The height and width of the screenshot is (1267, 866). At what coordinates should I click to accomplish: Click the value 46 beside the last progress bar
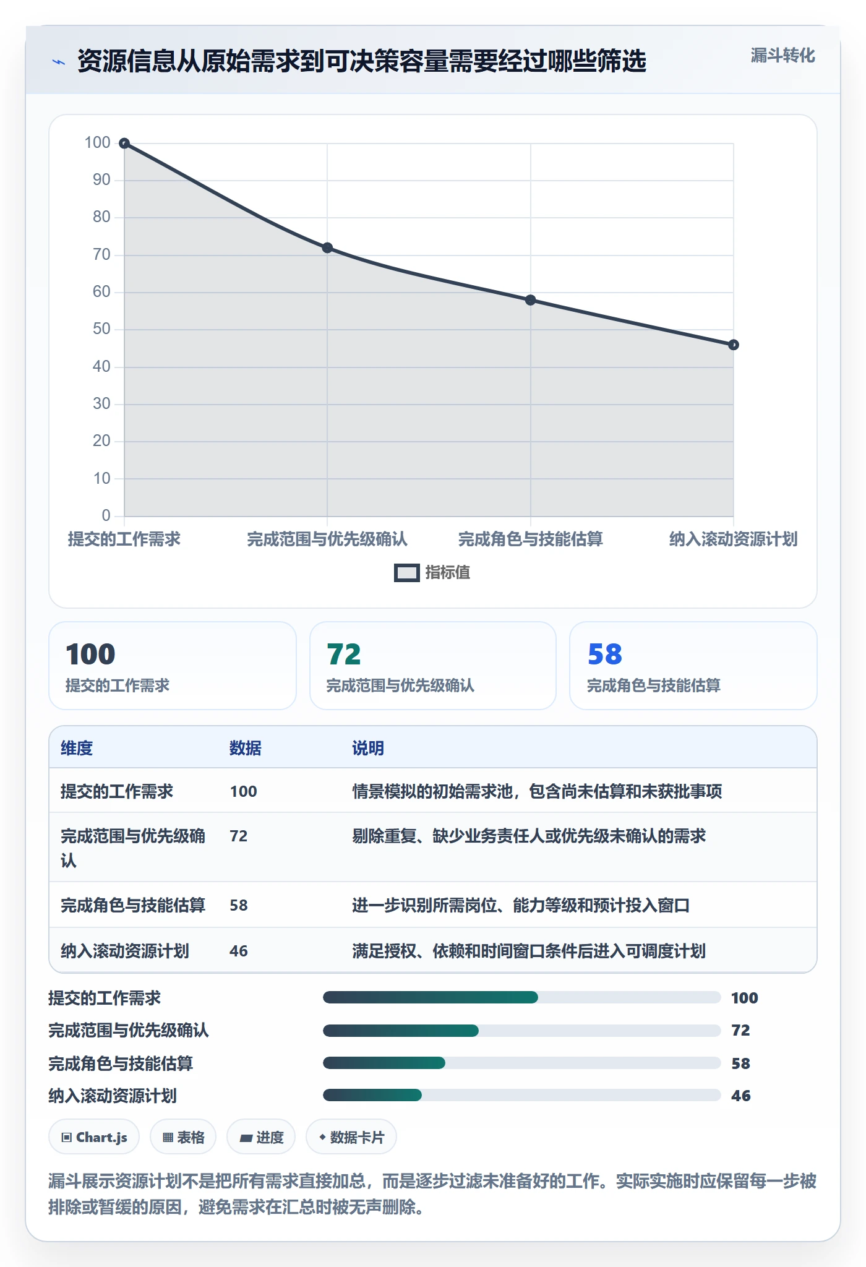coord(741,1096)
